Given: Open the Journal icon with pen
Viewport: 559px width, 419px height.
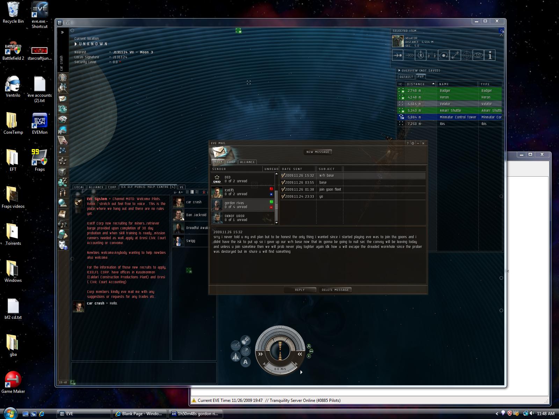Looking at the screenshot, I should point(63,140).
